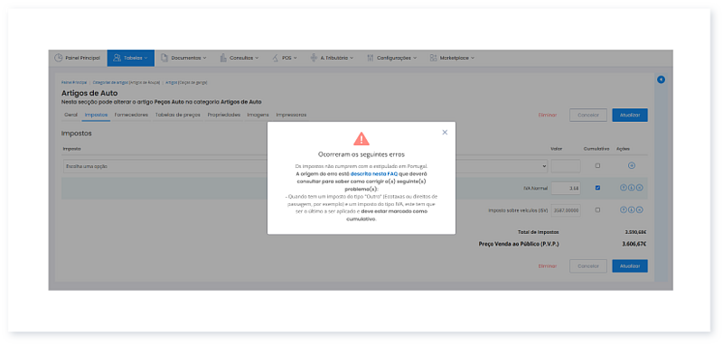Move IVA Normal up with the arrow icon
723x344 pixels.
[623, 188]
